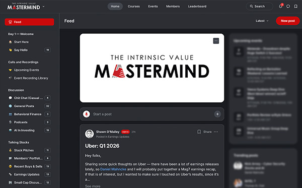Click the globe icon beside General Posts
This screenshot has width=302, height=188.
(x=10, y=106)
